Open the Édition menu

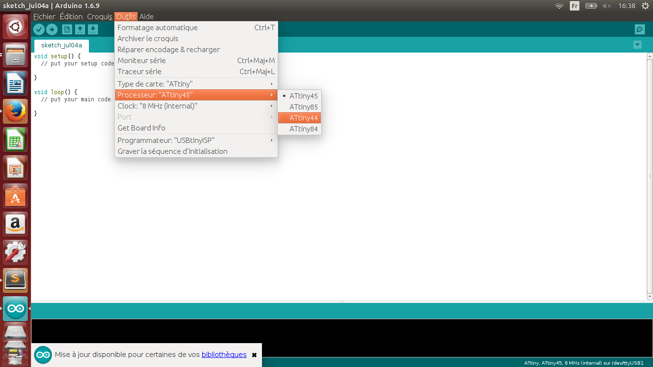pos(71,17)
